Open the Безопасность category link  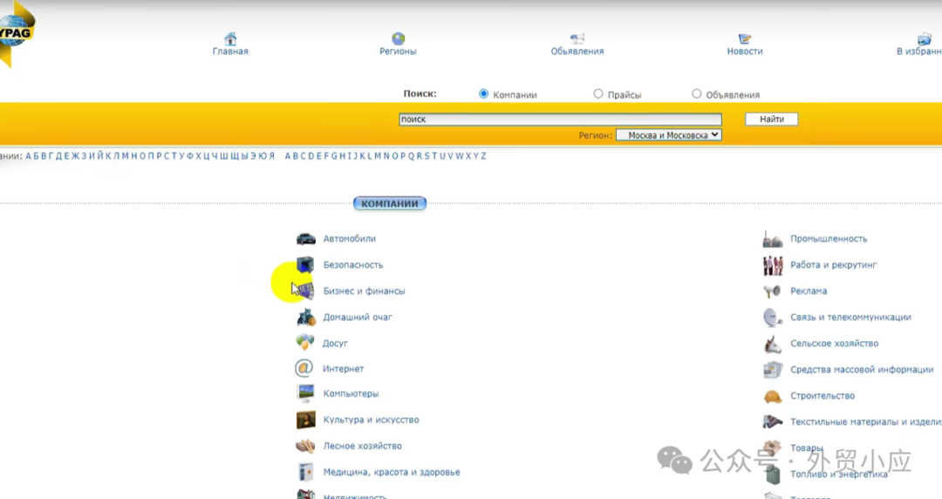tap(353, 264)
